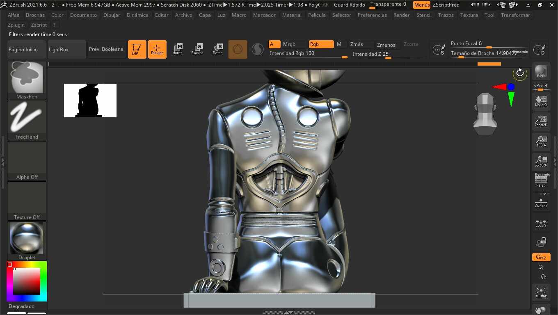The height and width of the screenshot is (315, 558).
Task: Open the Render menu
Action: click(401, 15)
